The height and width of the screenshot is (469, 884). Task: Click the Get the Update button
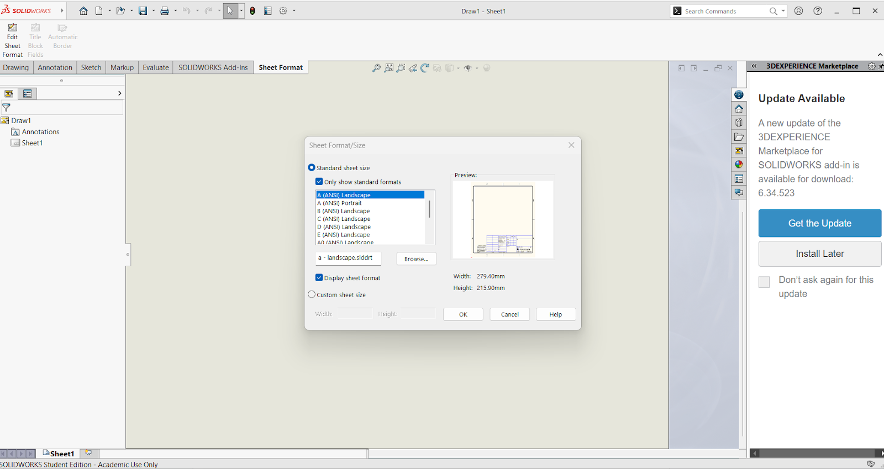pos(819,223)
